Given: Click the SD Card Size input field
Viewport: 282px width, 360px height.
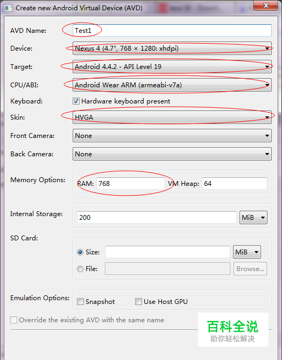Looking at the screenshot, I should [x=167, y=252].
